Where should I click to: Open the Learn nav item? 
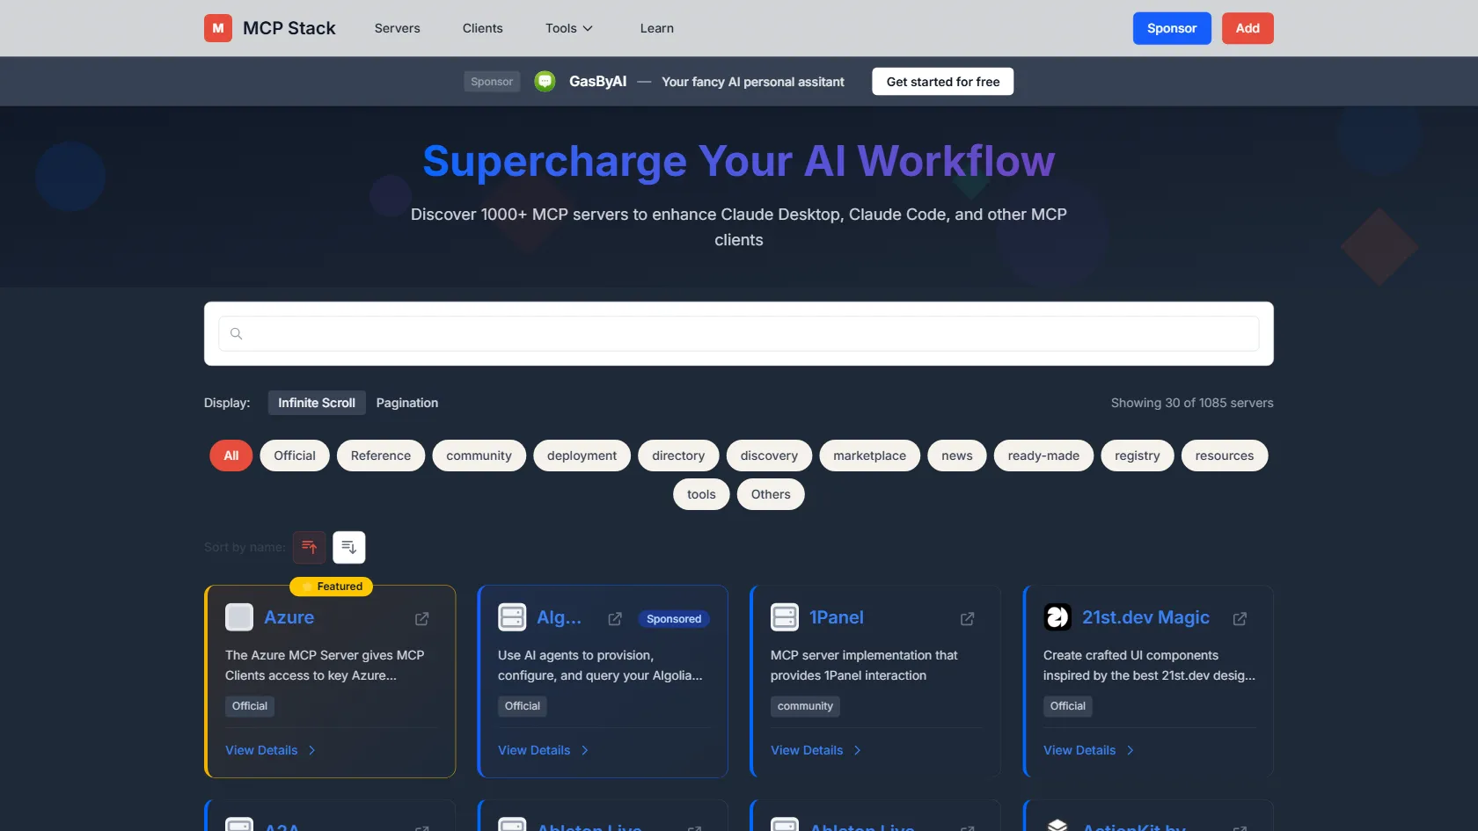click(x=657, y=28)
